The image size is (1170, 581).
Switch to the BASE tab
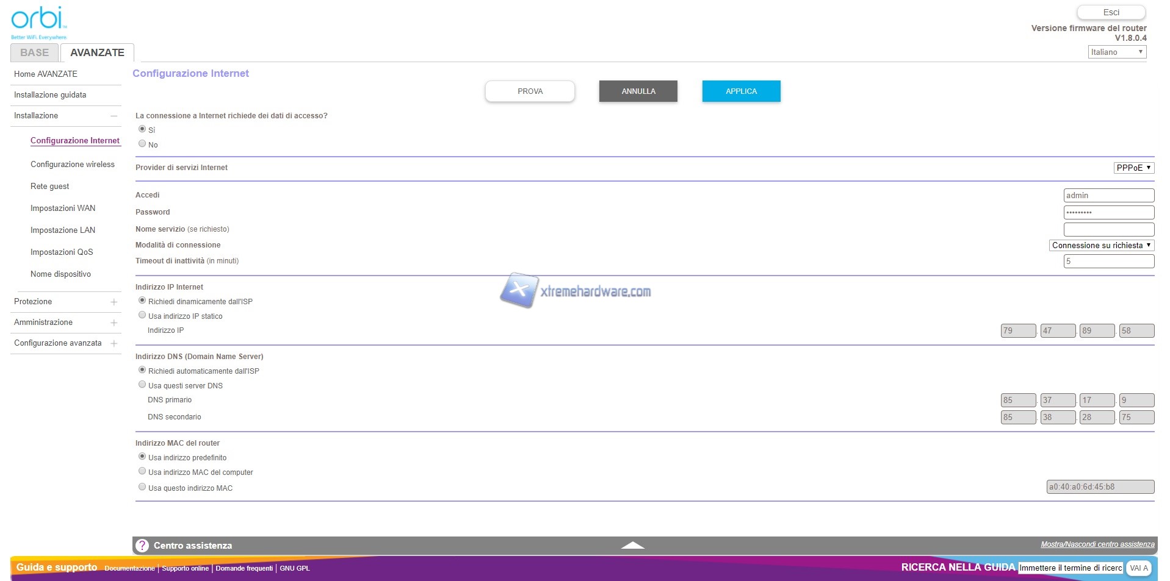35,52
